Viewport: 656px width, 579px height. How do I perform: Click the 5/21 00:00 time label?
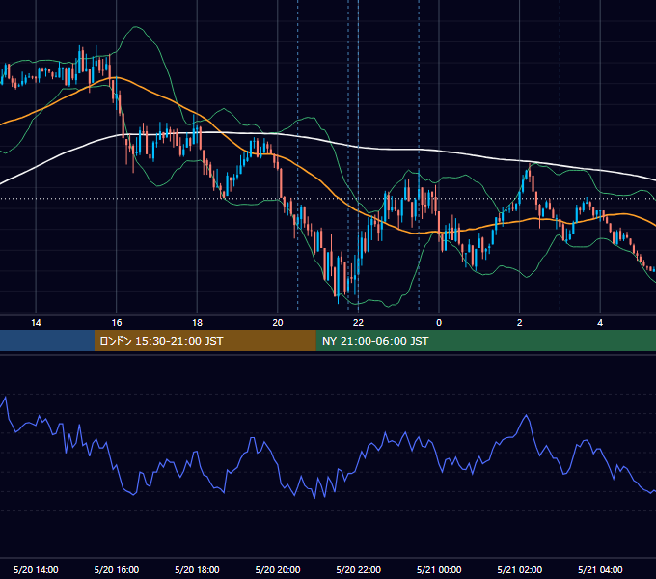[439, 569]
